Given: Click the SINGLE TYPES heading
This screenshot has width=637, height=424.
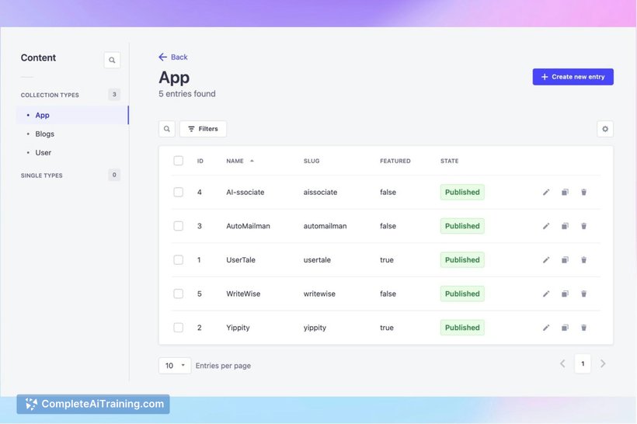Looking at the screenshot, I should [x=41, y=176].
